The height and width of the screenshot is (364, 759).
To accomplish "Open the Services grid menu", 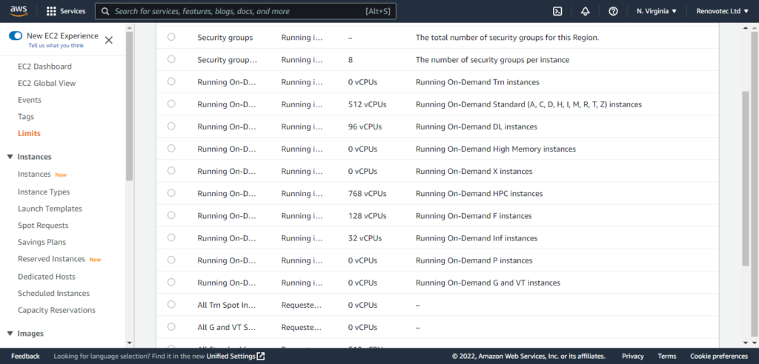I will [x=66, y=11].
